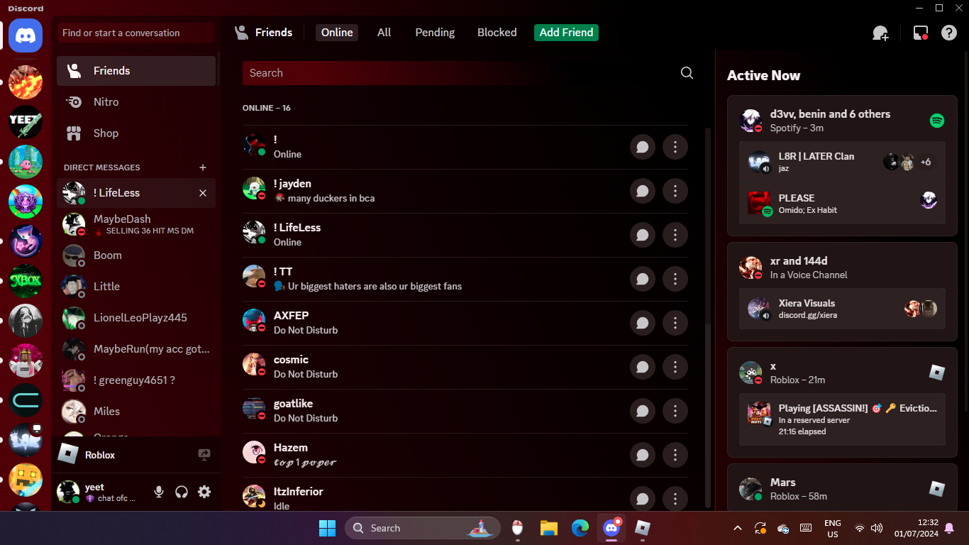Create a new DM with plus icon

[x=203, y=167]
